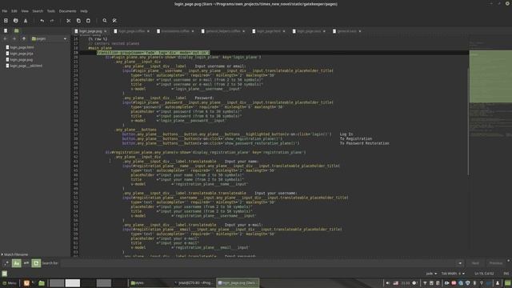Screen dimensions: 512x288
Task: Open the Edit menu
Action: click(x=14, y=11)
